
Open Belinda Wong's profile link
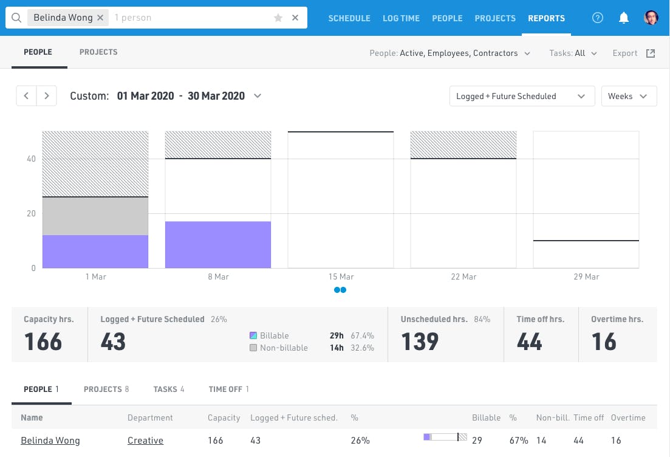50,440
